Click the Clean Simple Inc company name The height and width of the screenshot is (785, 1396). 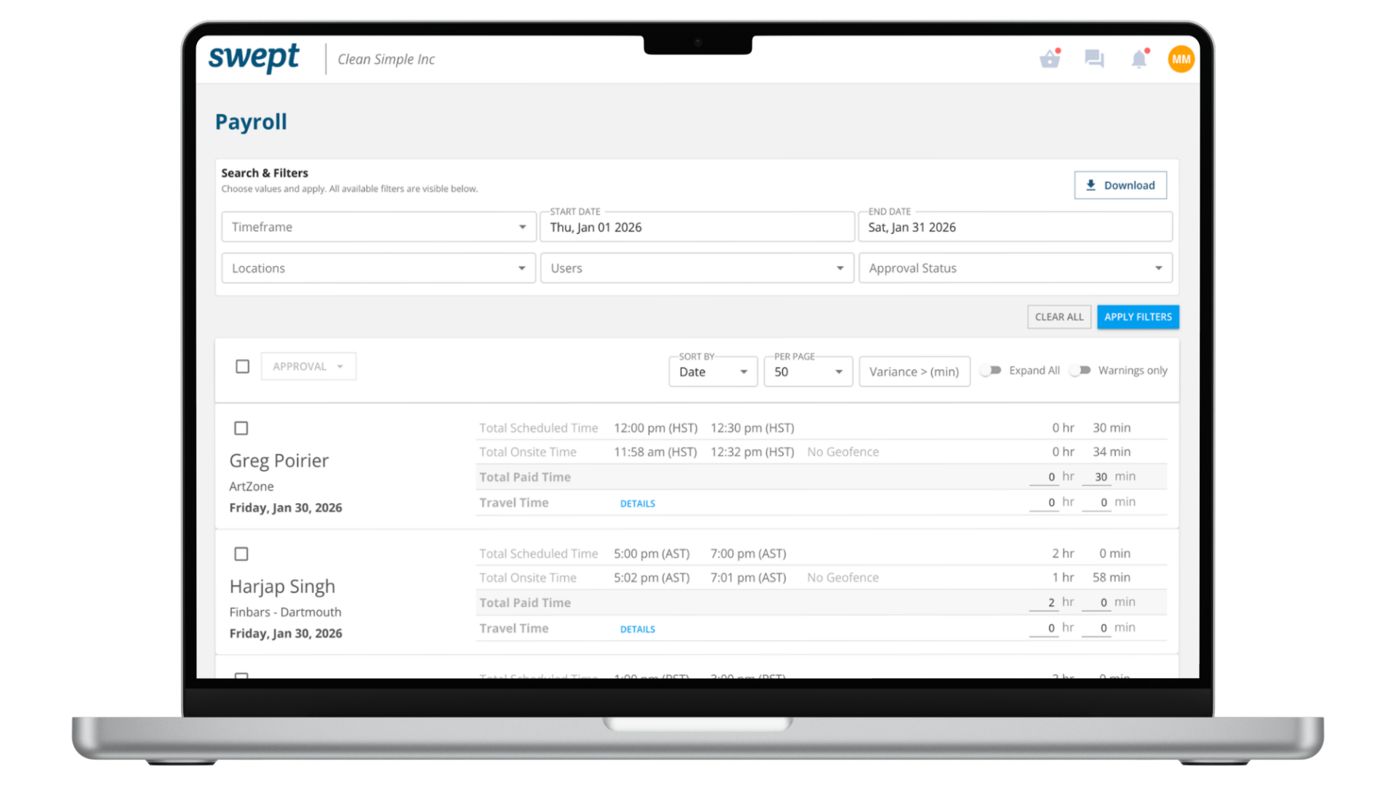coord(386,60)
